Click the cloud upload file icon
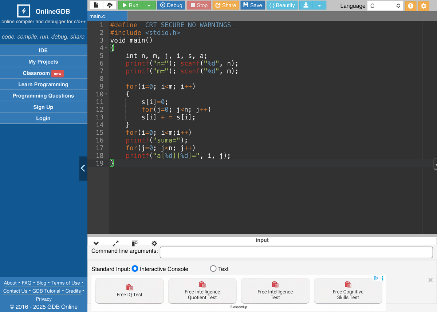Image resolution: width=437 pixels, height=312 pixels. (110, 5)
